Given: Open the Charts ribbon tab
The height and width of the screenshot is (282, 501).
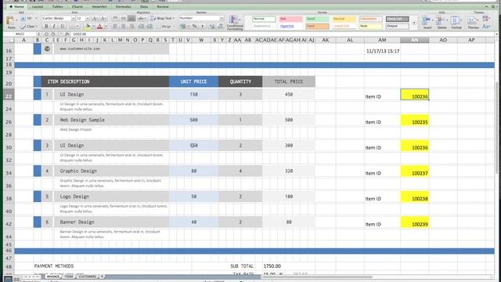Looking at the screenshot, I should point(77,7).
